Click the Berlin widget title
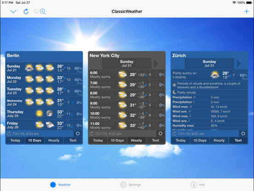 click(x=13, y=55)
